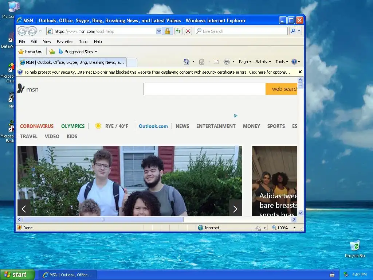Open the NEWS section link
373x280 pixels.
tap(182, 126)
